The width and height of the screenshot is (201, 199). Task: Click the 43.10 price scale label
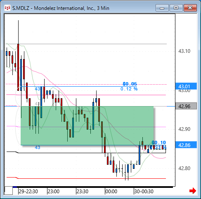184,51
